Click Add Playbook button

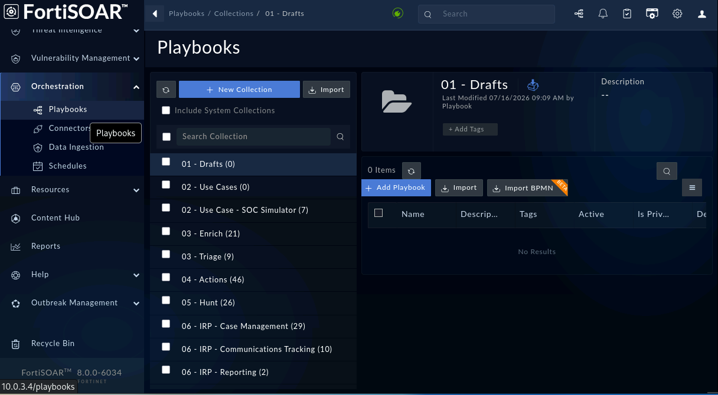tap(396, 188)
